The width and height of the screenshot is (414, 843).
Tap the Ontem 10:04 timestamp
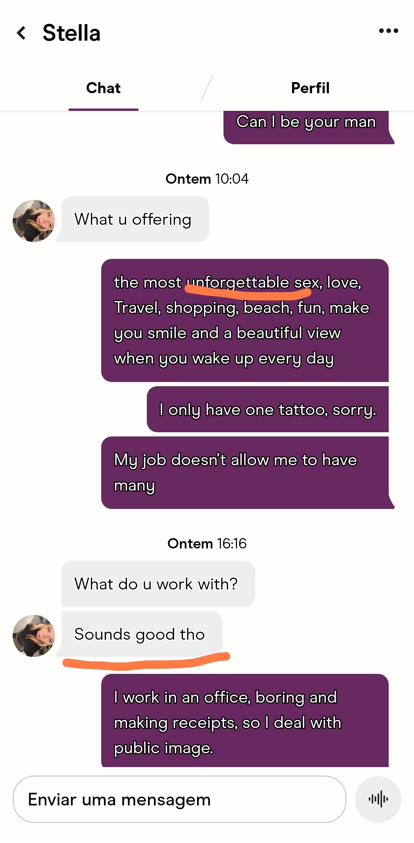click(207, 179)
